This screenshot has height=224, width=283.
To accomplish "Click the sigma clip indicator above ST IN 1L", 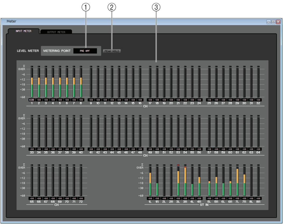I will point(150,165).
